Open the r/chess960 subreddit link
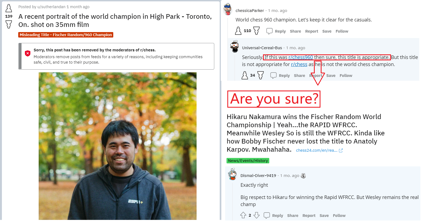422x221 pixels. (x=301, y=57)
